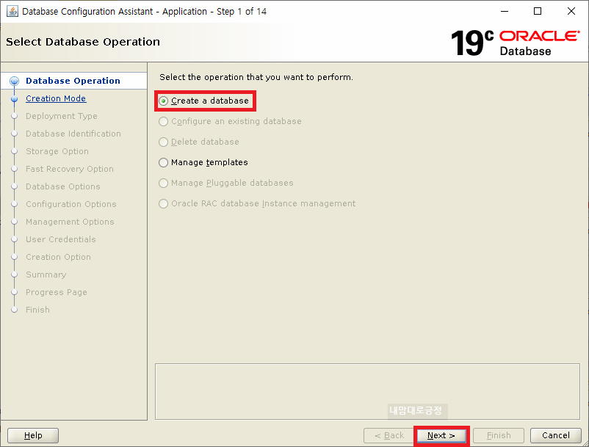Click 'Select the operation that you want to perform' text

tap(256, 77)
